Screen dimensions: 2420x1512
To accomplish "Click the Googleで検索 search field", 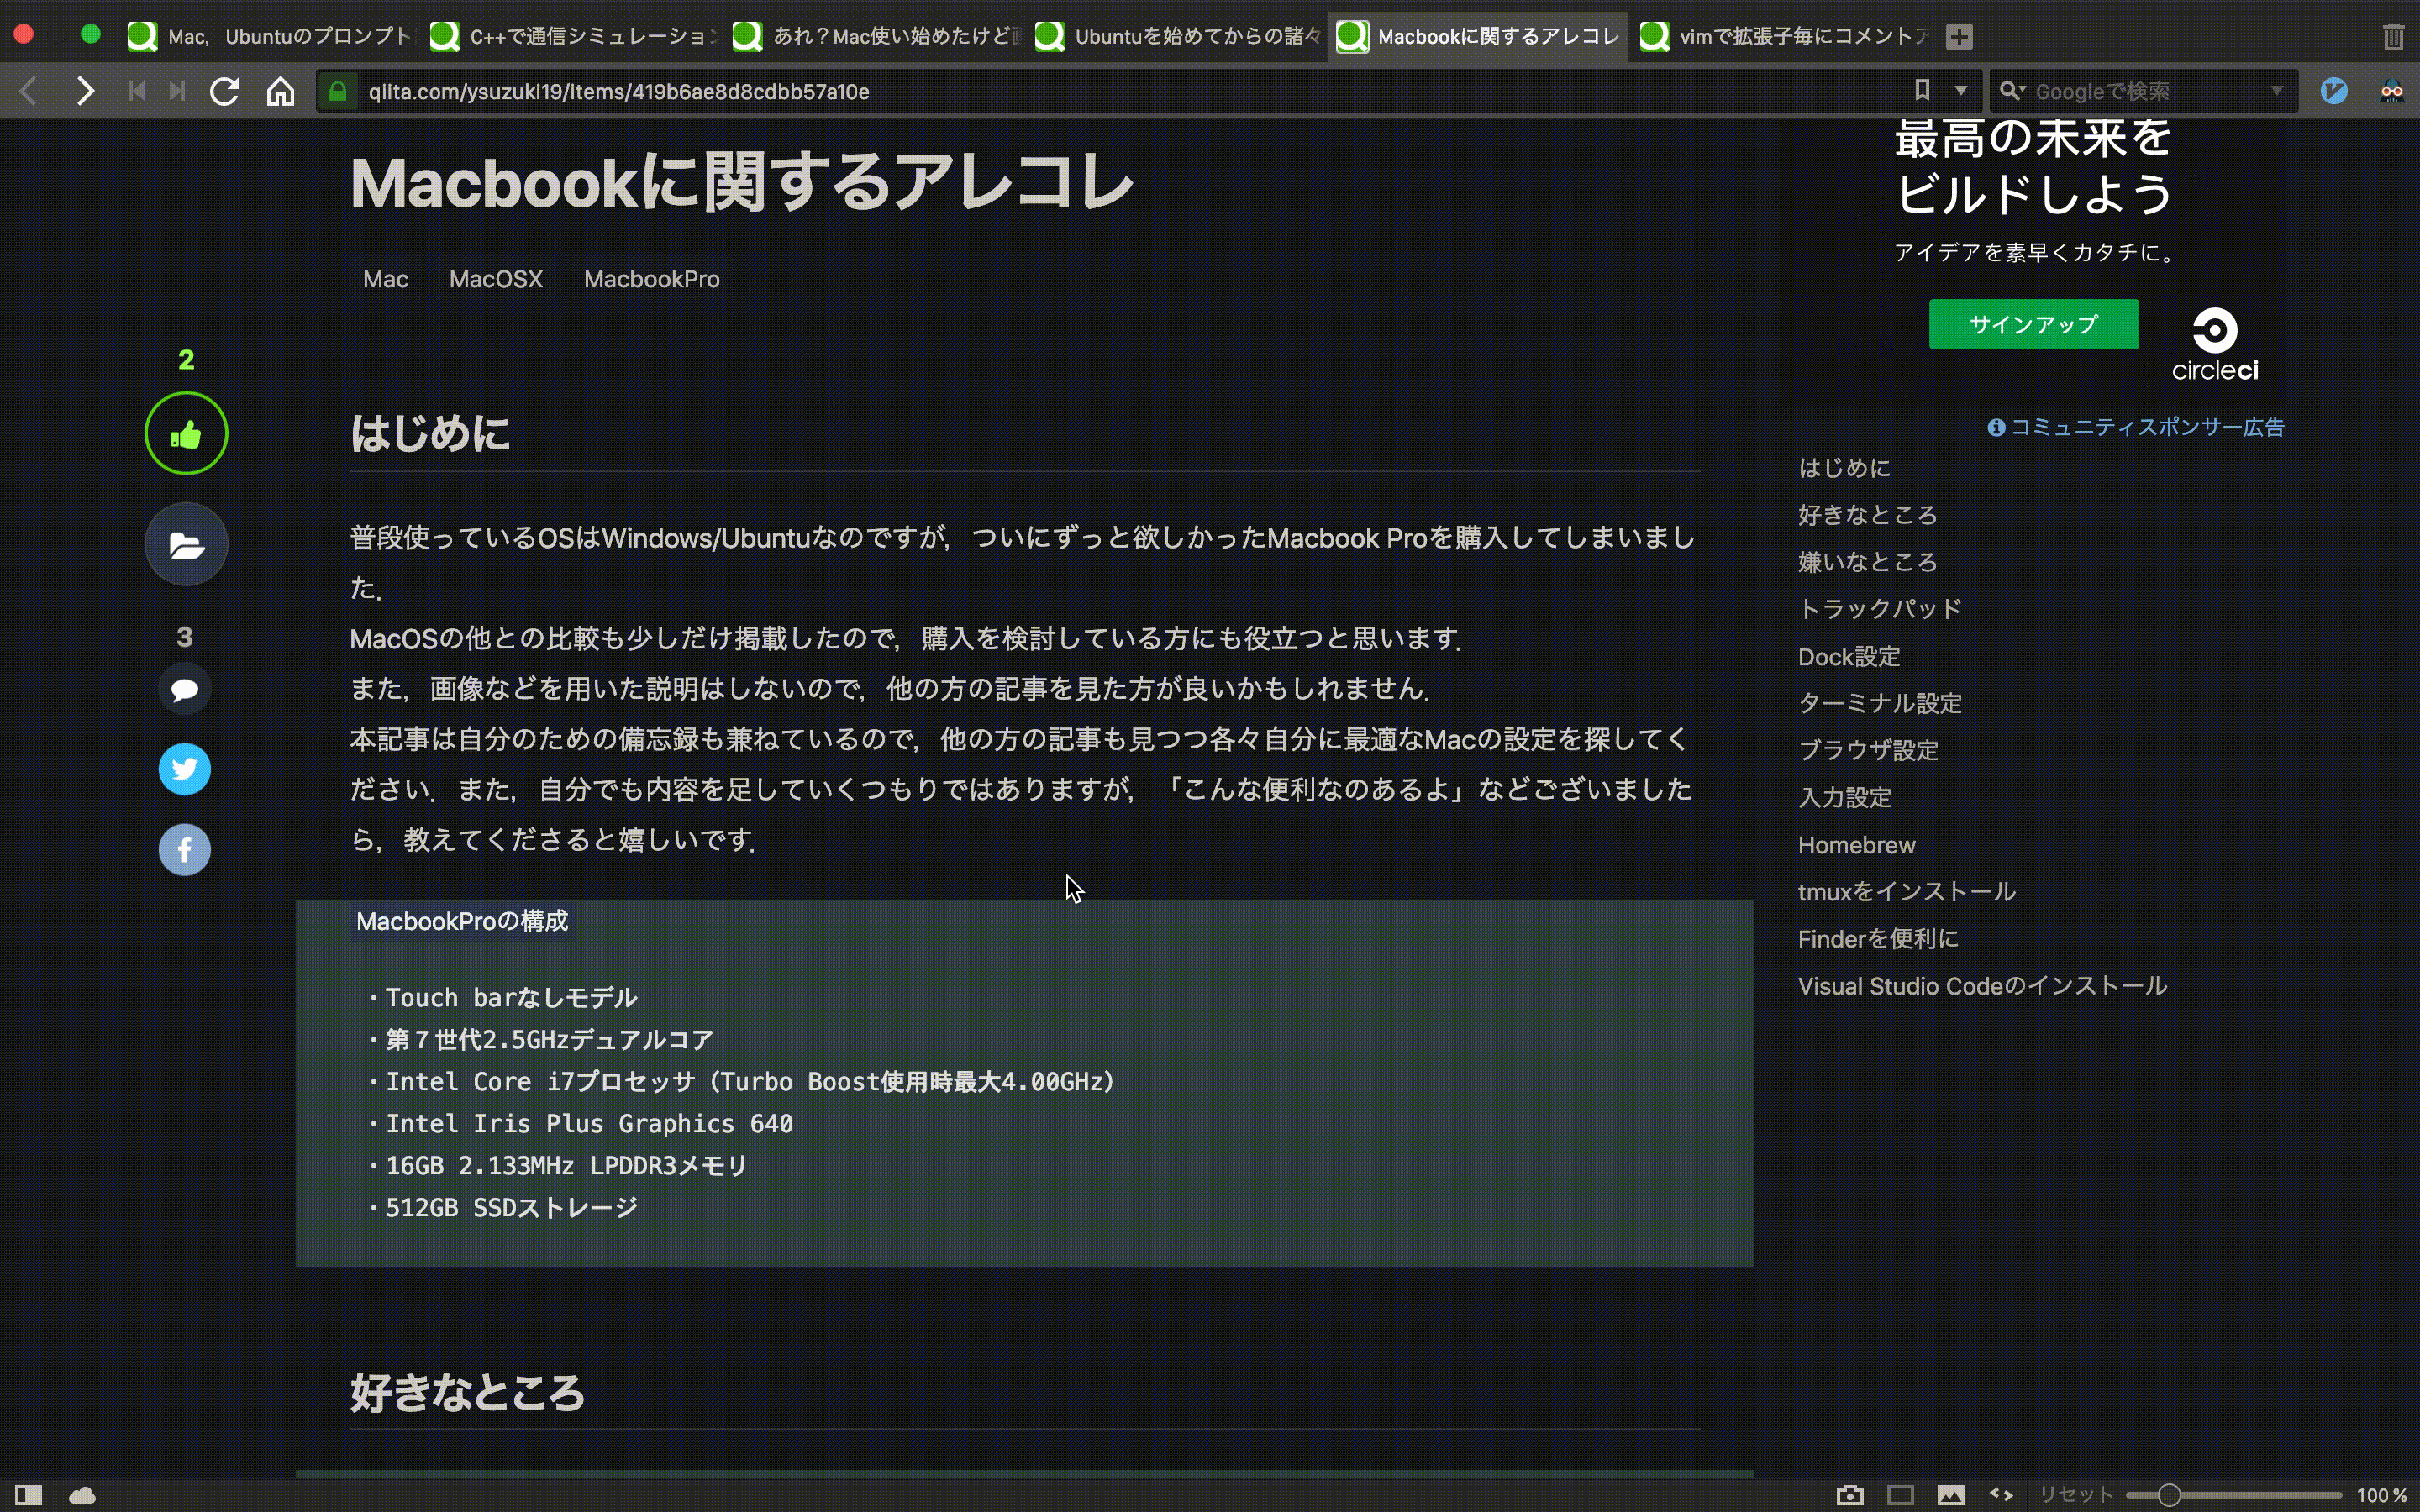I will (2145, 91).
